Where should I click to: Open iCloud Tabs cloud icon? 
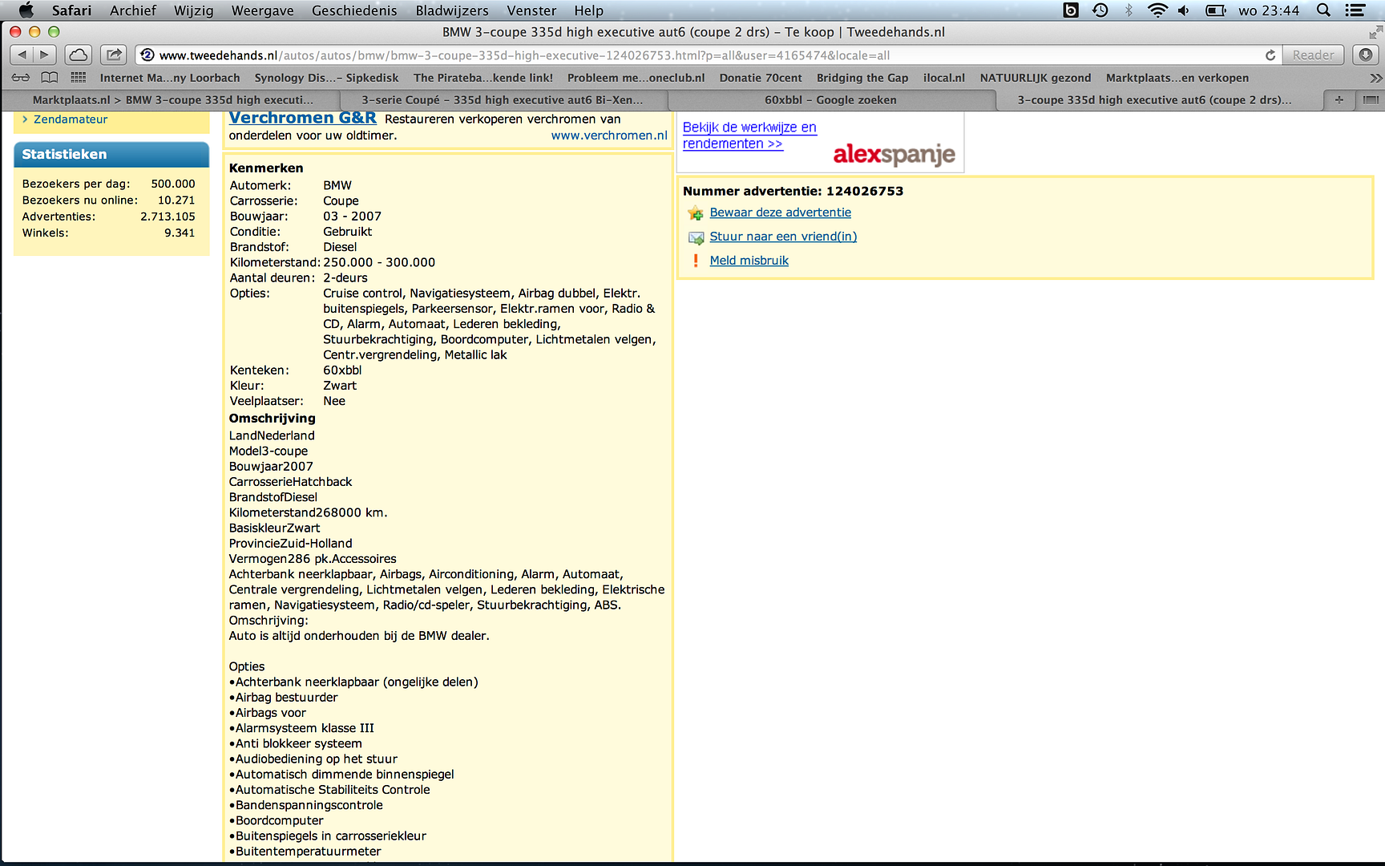click(x=79, y=55)
